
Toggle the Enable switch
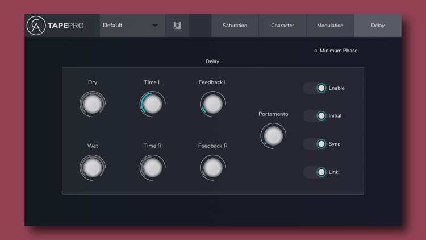point(315,88)
